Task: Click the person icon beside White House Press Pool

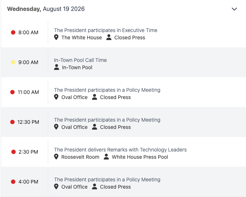Action: [106, 157]
